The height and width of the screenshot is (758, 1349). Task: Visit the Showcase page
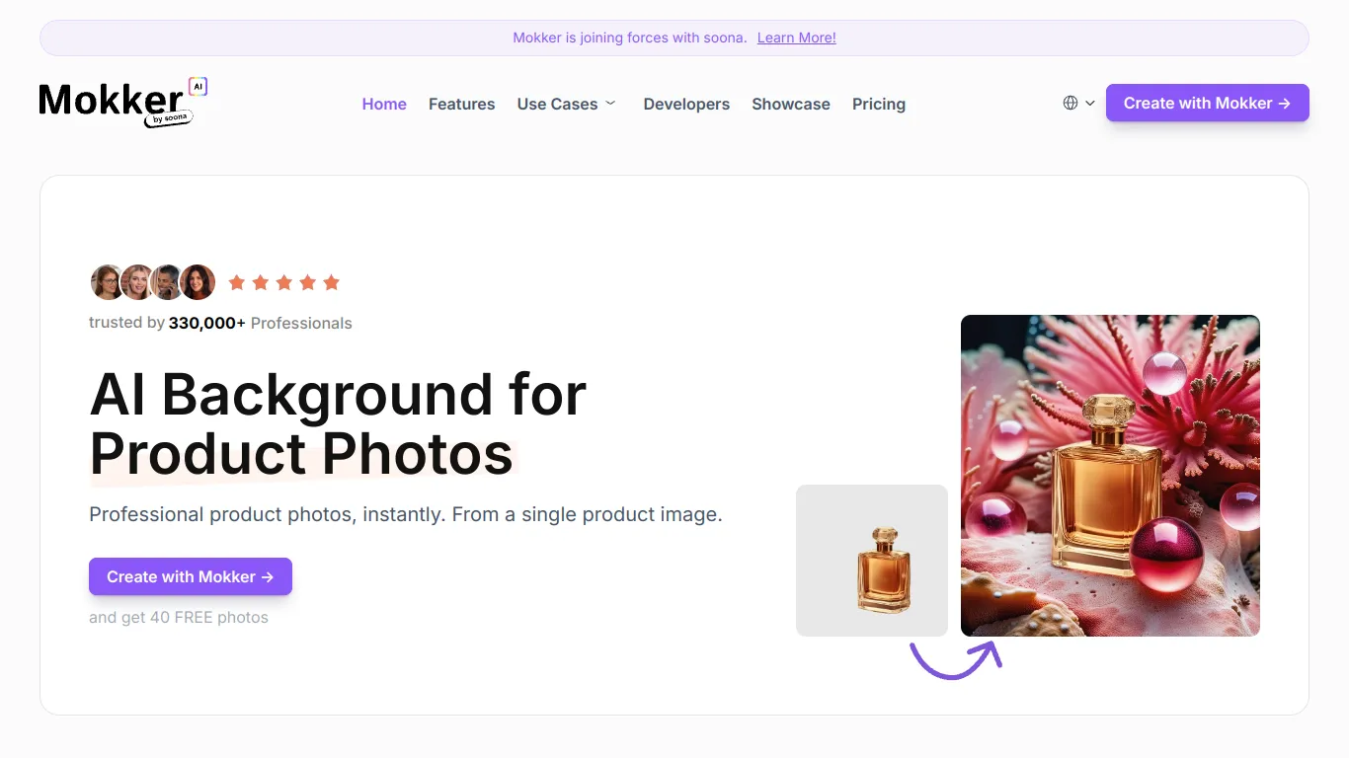coord(791,104)
